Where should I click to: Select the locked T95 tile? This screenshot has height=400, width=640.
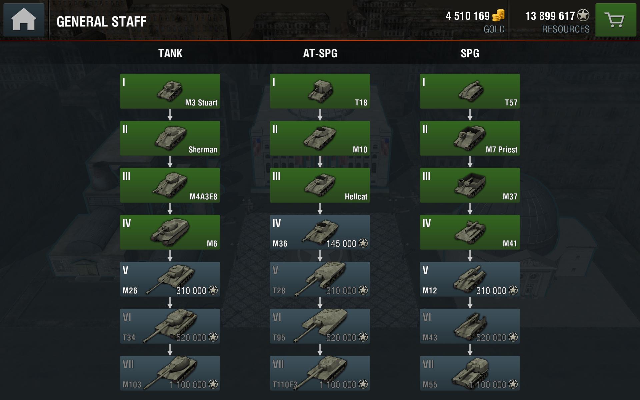click(320, 326)
